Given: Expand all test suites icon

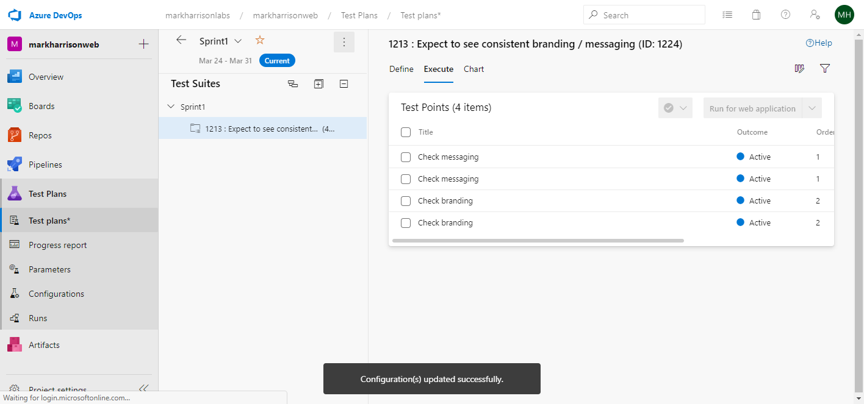Looking at the screenshot, I should tap(319, 84).
